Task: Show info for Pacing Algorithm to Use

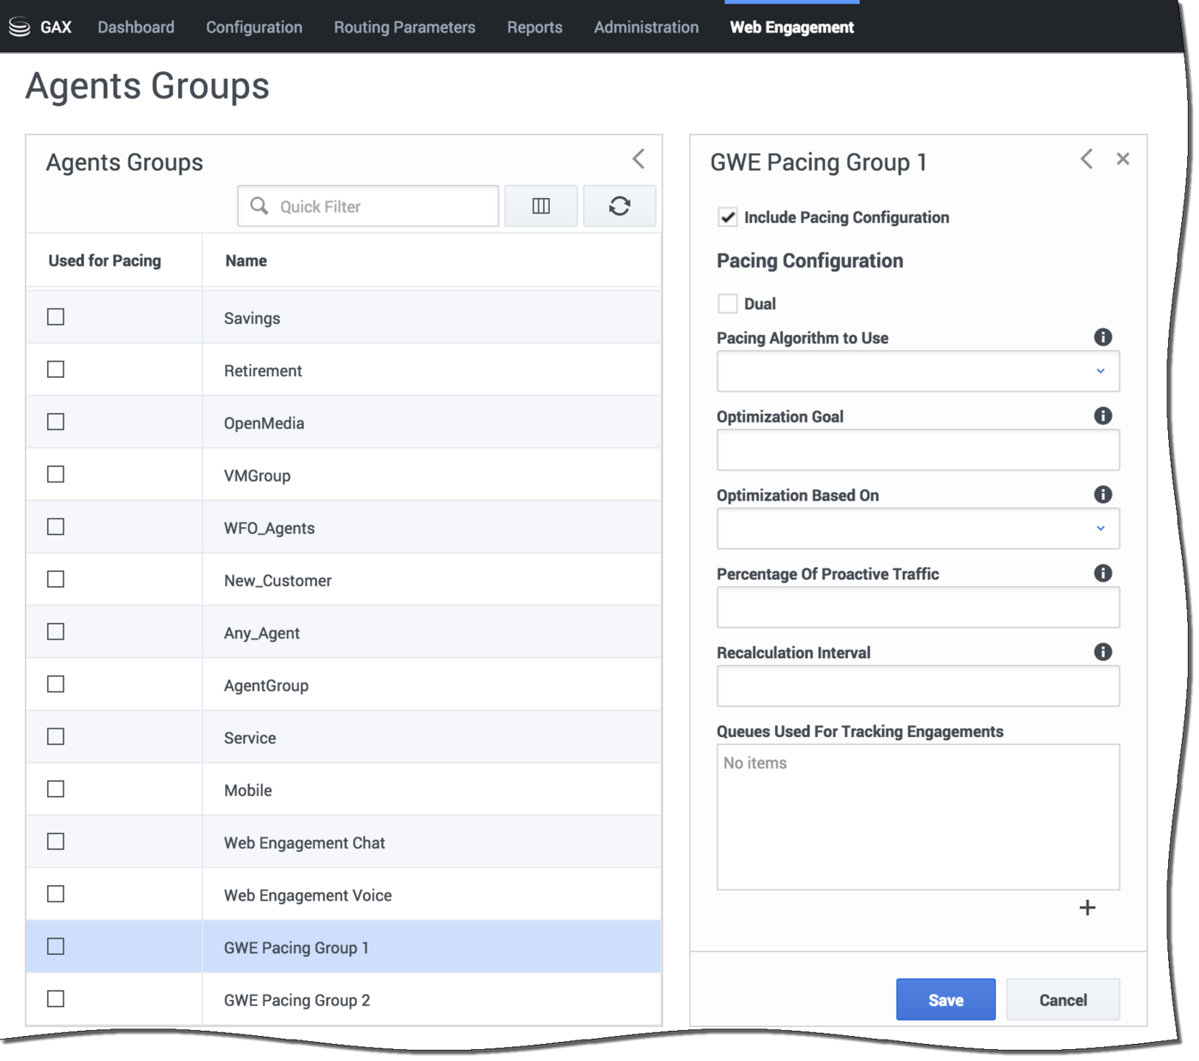Action: [x=1103, y=337]
